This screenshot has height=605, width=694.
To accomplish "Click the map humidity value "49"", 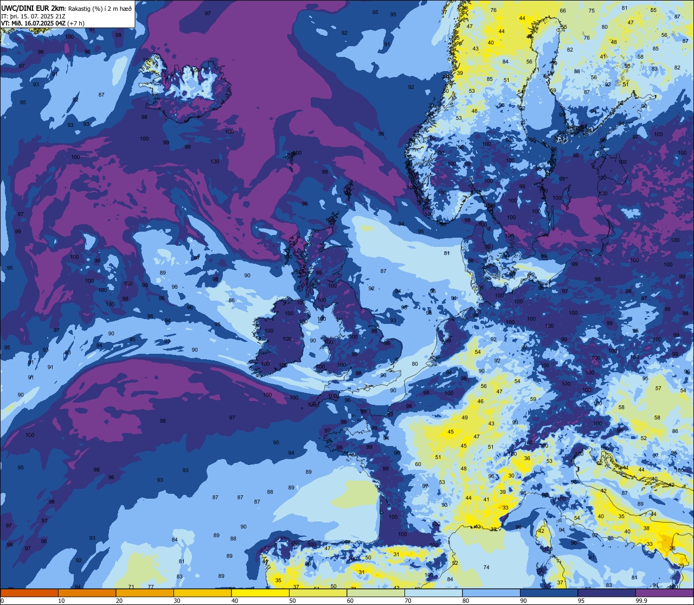I will 465,418.
